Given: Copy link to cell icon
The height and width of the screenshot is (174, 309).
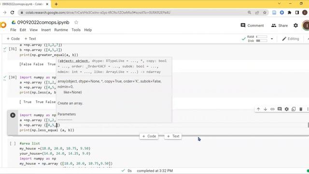Looking at the screenshot, I should pyautogui.click(x=272, y=109).
